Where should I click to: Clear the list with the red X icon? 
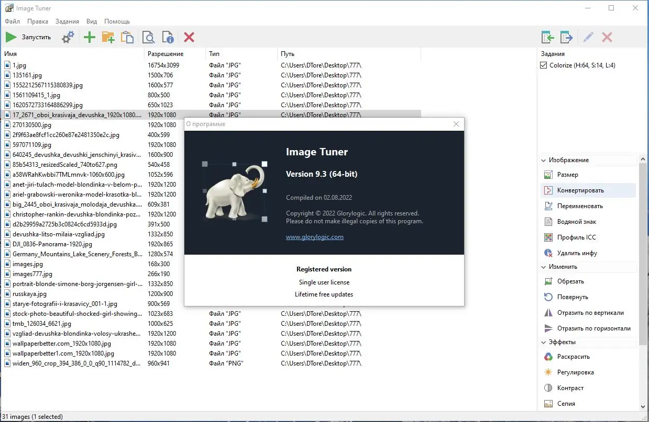(x=189, y=37)
